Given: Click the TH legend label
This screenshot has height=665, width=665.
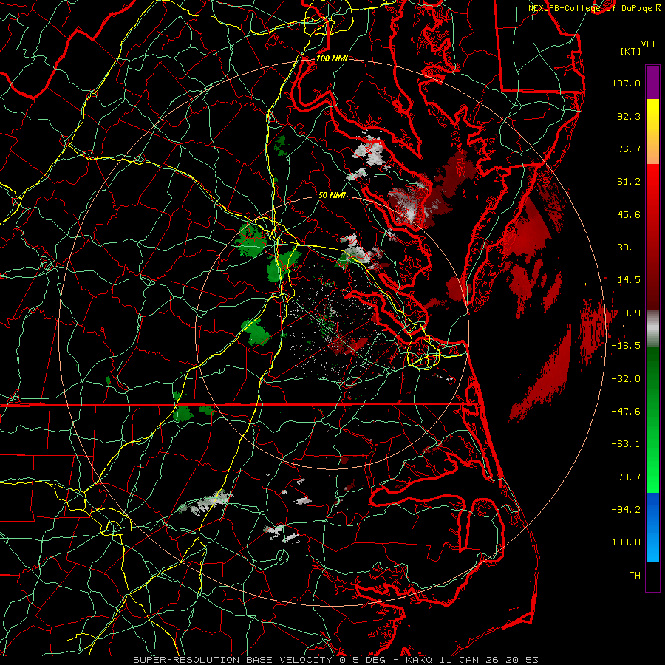Looking at the screenshot, I should pyautogui.click(x=635, y=576).
